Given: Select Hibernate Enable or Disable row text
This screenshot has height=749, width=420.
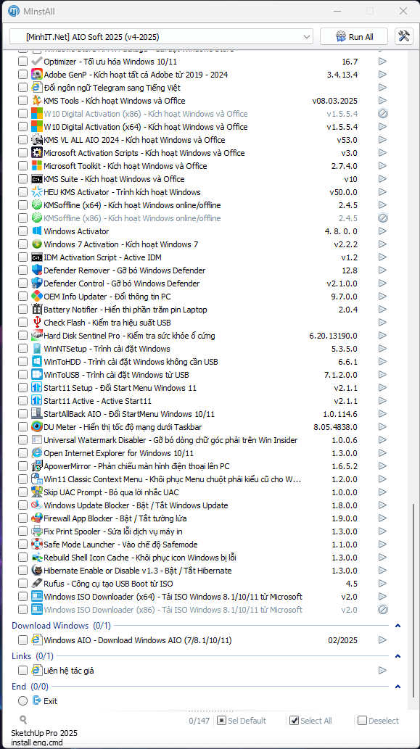Looking at the screenshot, I should pyautogui.click(x=138, y=571).
